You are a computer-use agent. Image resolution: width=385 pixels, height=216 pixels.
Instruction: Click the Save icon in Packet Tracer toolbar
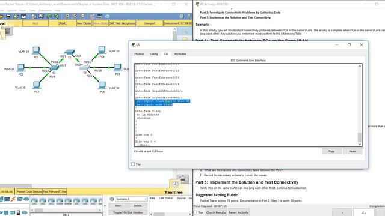8,16
